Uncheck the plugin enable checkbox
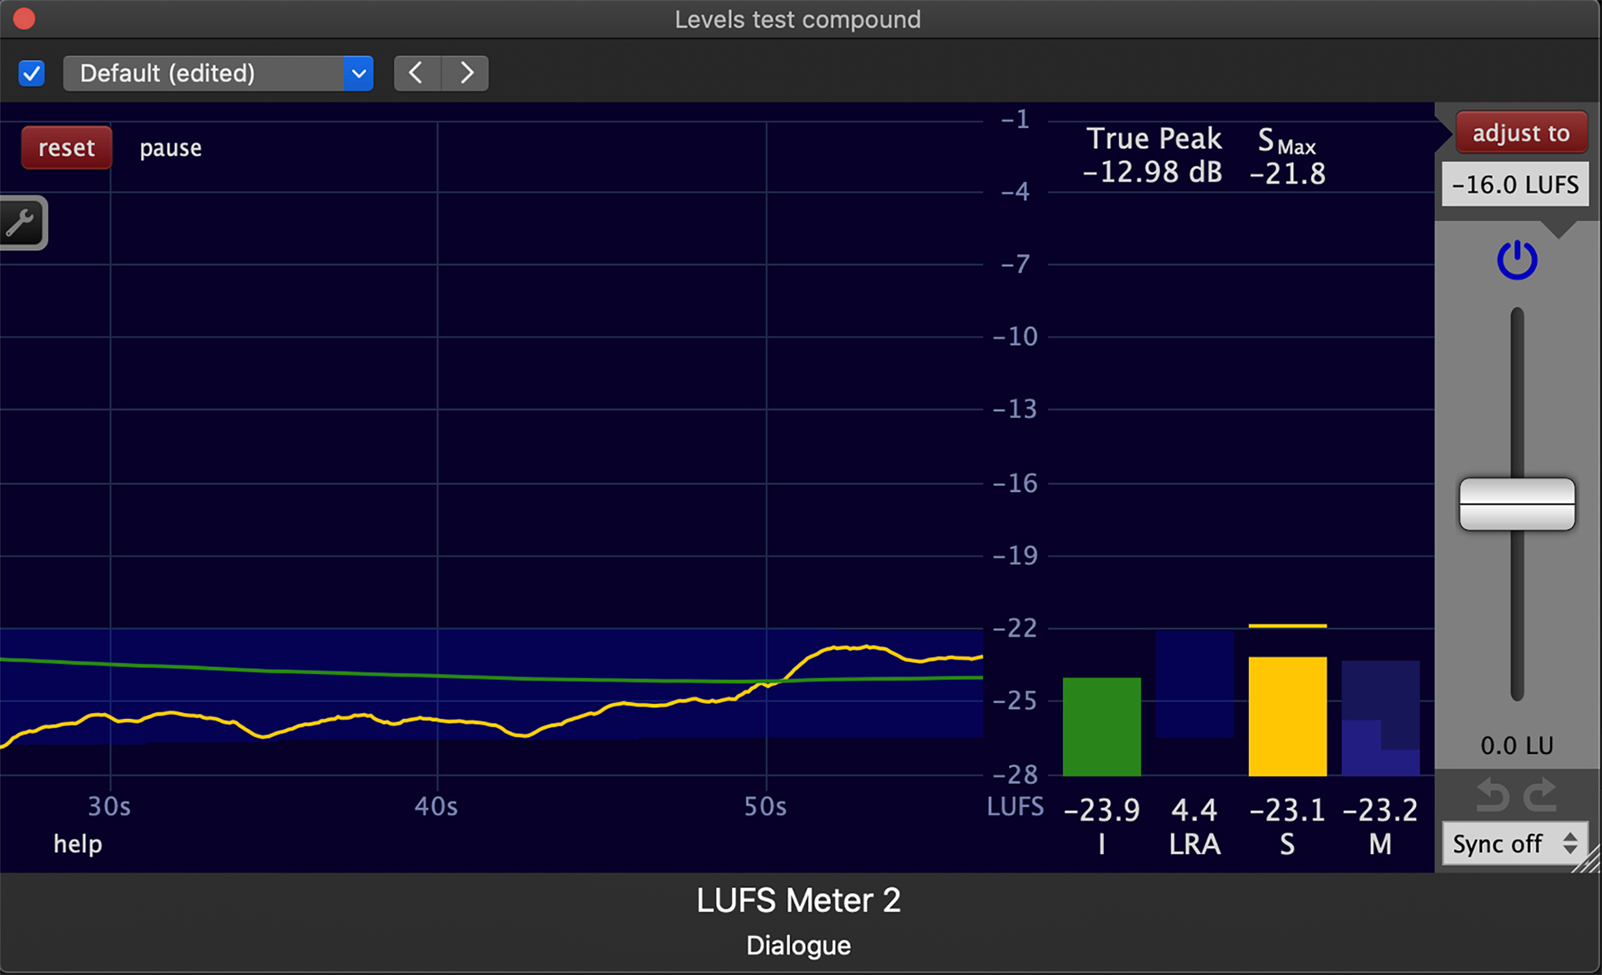 32,73
